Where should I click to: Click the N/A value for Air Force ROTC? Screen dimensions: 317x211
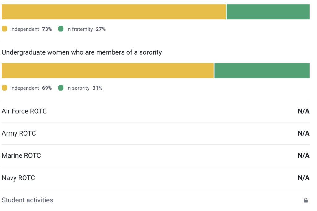click(x=303, y=111)
